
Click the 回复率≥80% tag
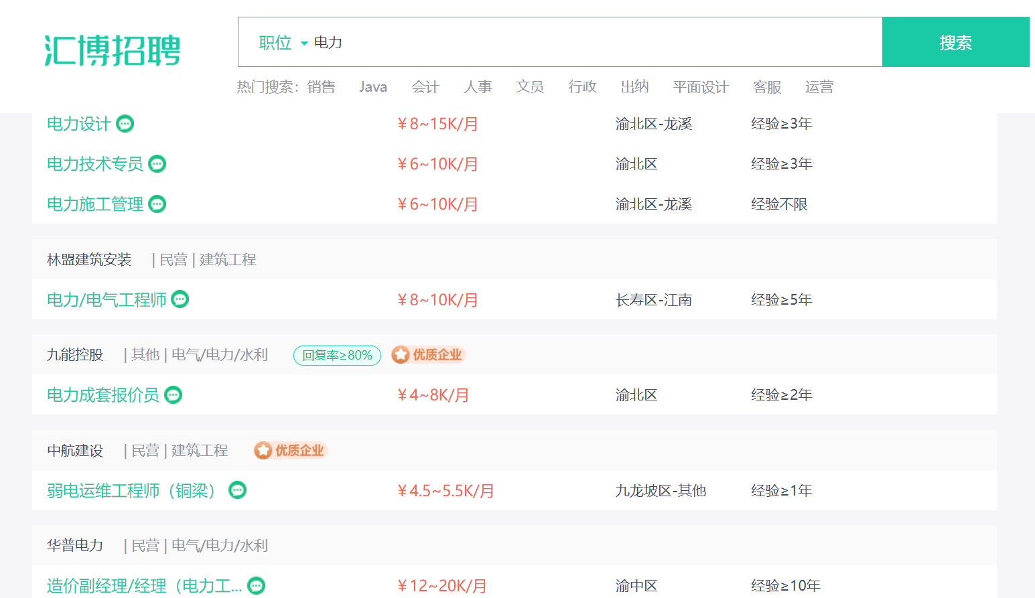tap(337, 355)
